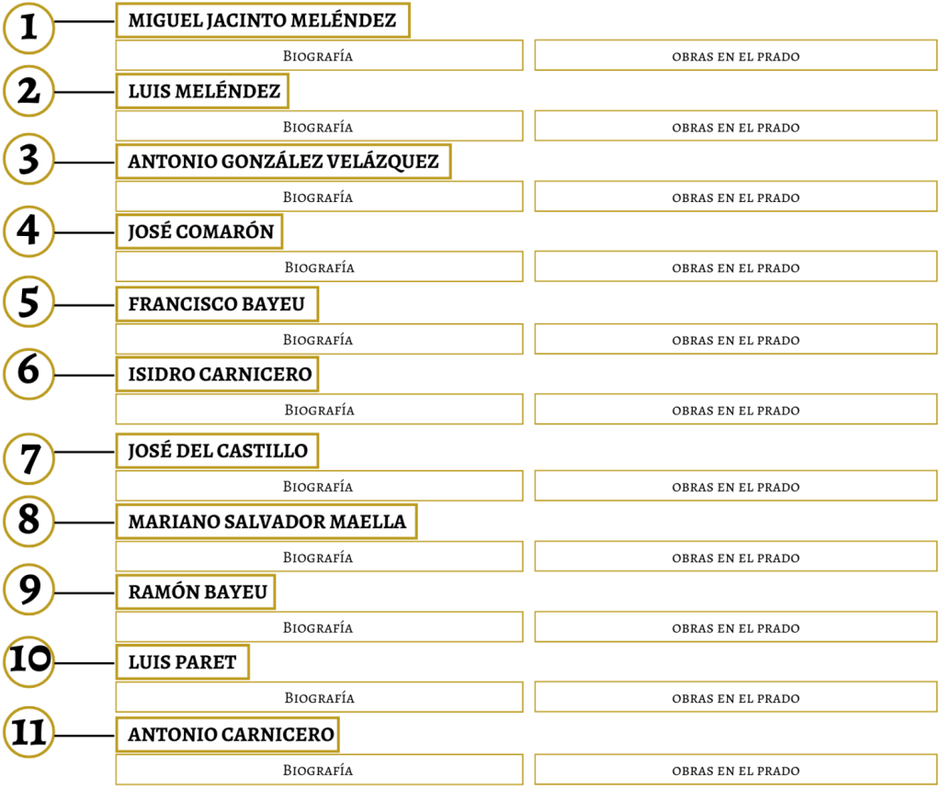The height and width of the screenshot is (789, 941).
Task: Click the number 4 circle badge
Action: click(29, 231)
